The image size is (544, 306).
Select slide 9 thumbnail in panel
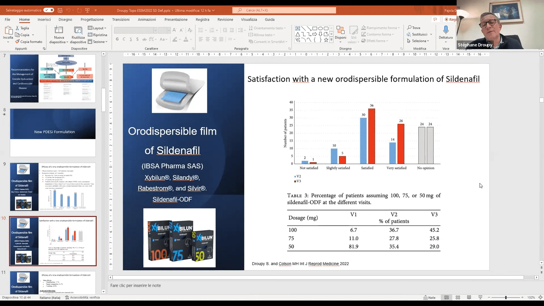(53, 187)
